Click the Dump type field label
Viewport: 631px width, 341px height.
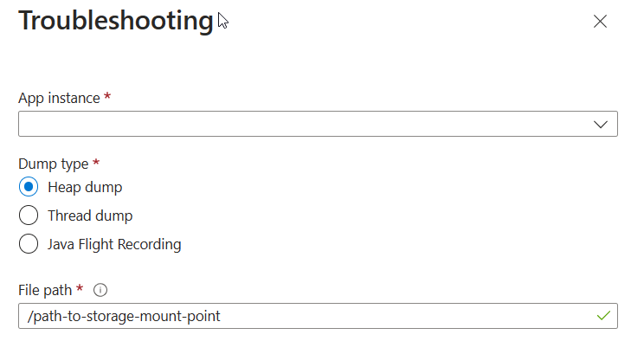coord(54,164)
